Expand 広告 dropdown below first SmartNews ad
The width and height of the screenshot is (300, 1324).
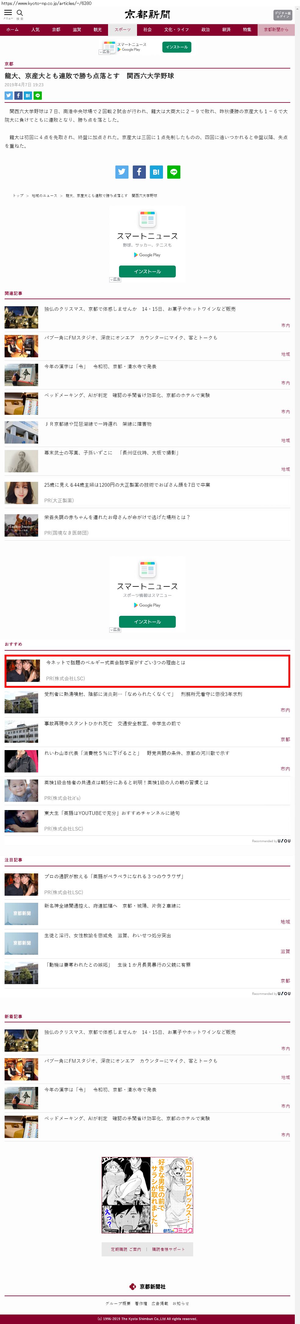[x=115, y=280]
